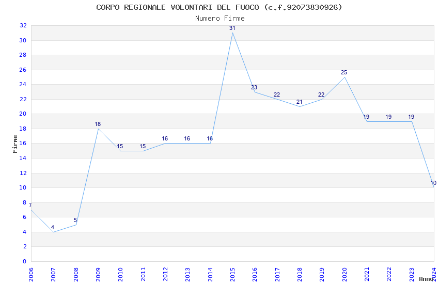Click the x-axis year label 2015
This screenshot has height=284, width=439.
click(232, 275)
